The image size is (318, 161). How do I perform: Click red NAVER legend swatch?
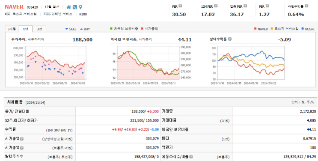coord(256,29)
